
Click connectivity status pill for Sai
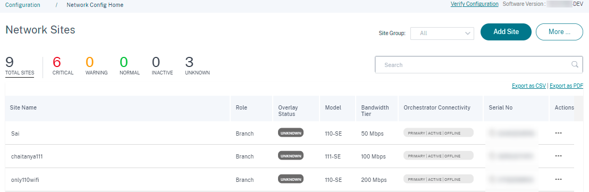pyautogui.click(x=439, y=132)
